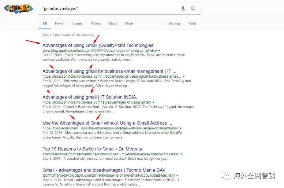Viewport: 284px width, 188px height.
Task: Switch to the News tab
Action: point(59,23)
